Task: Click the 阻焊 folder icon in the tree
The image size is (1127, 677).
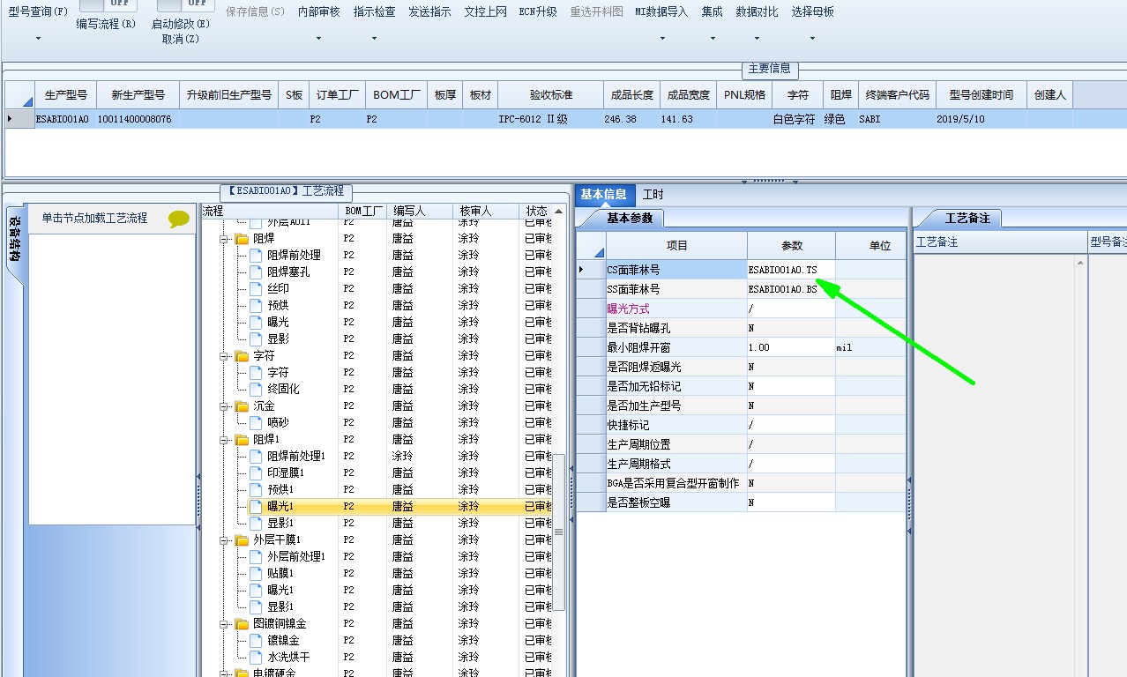Action: 243,239
